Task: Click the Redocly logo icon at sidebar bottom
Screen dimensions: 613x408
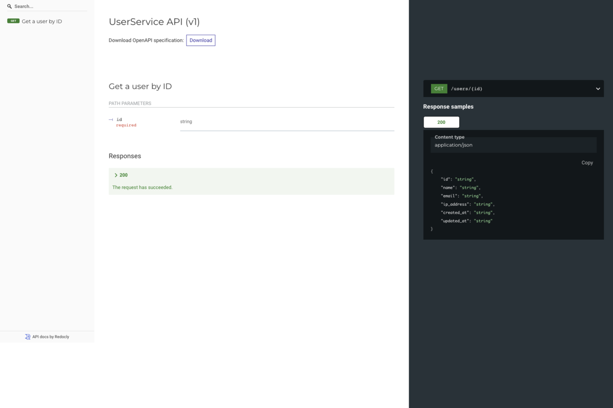Action: 27,337
